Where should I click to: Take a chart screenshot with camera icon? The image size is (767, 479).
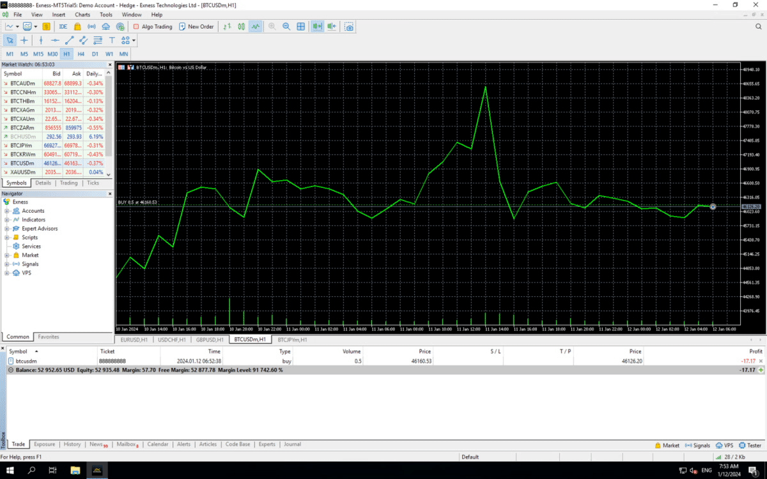coord(349,27)
